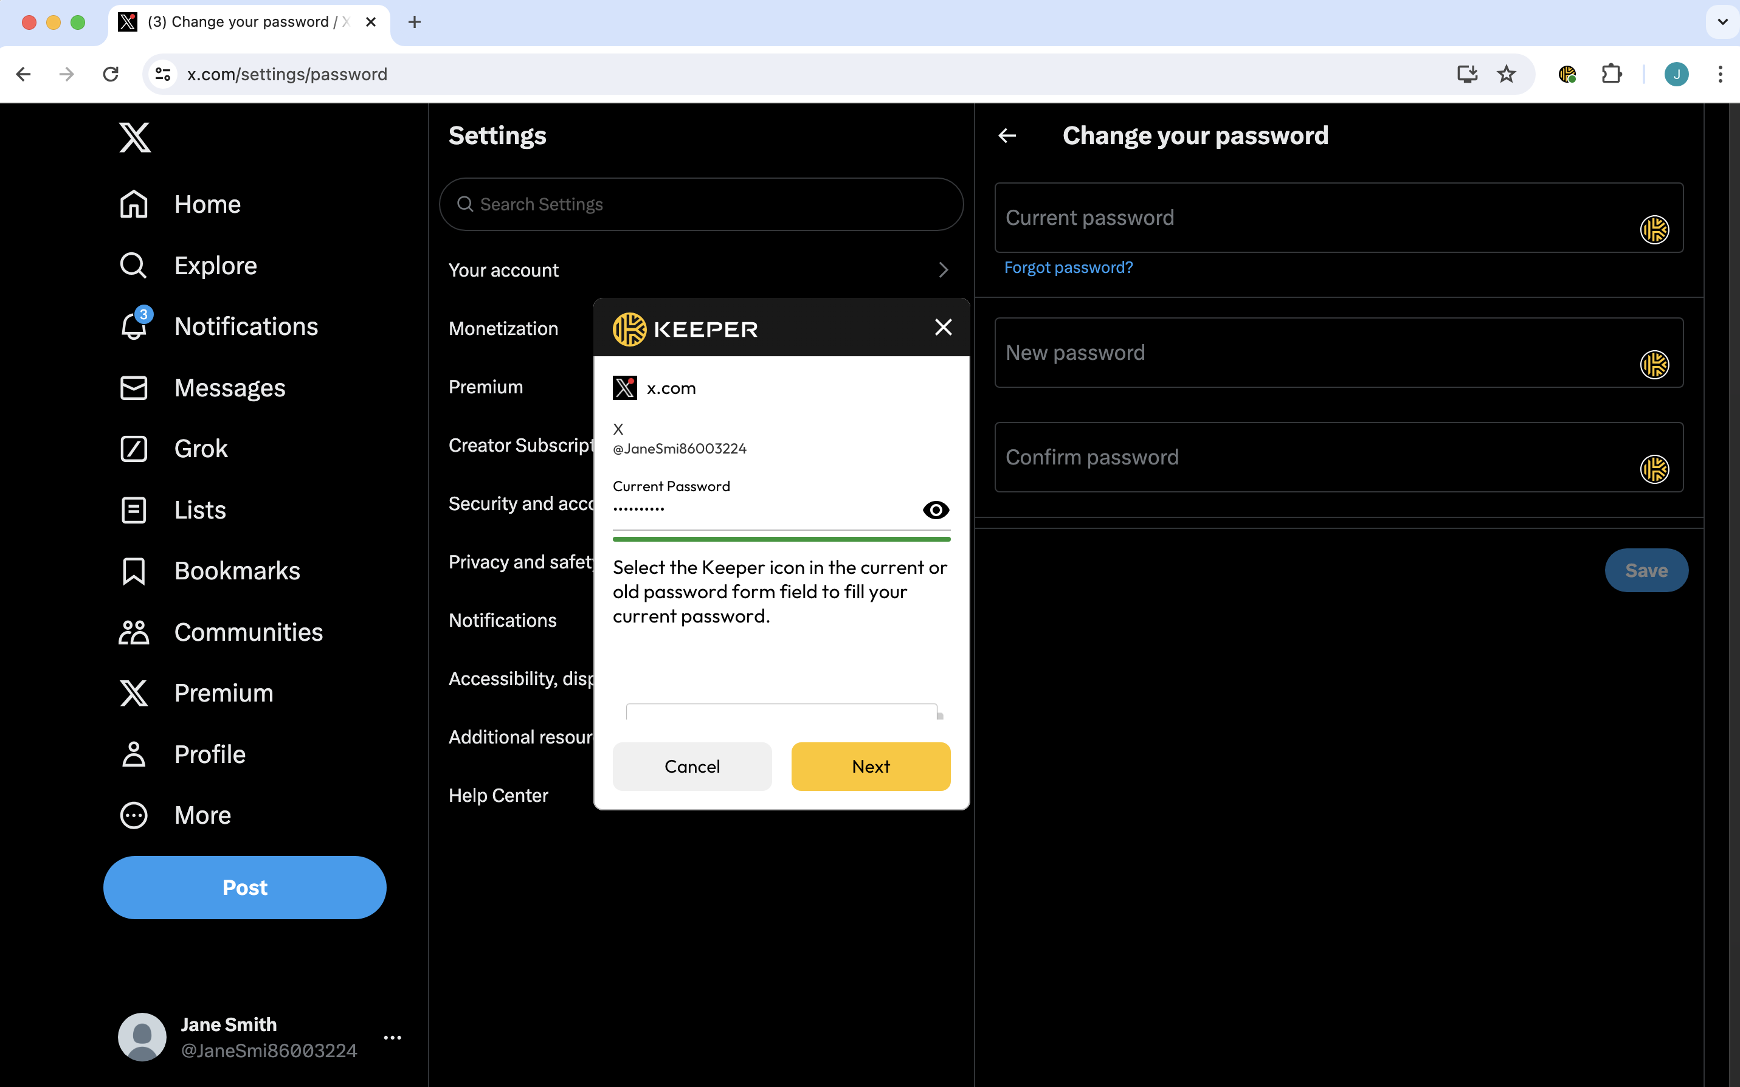
Task: Close the Keeper popup dialog
Action: click(x=943, y=328)
